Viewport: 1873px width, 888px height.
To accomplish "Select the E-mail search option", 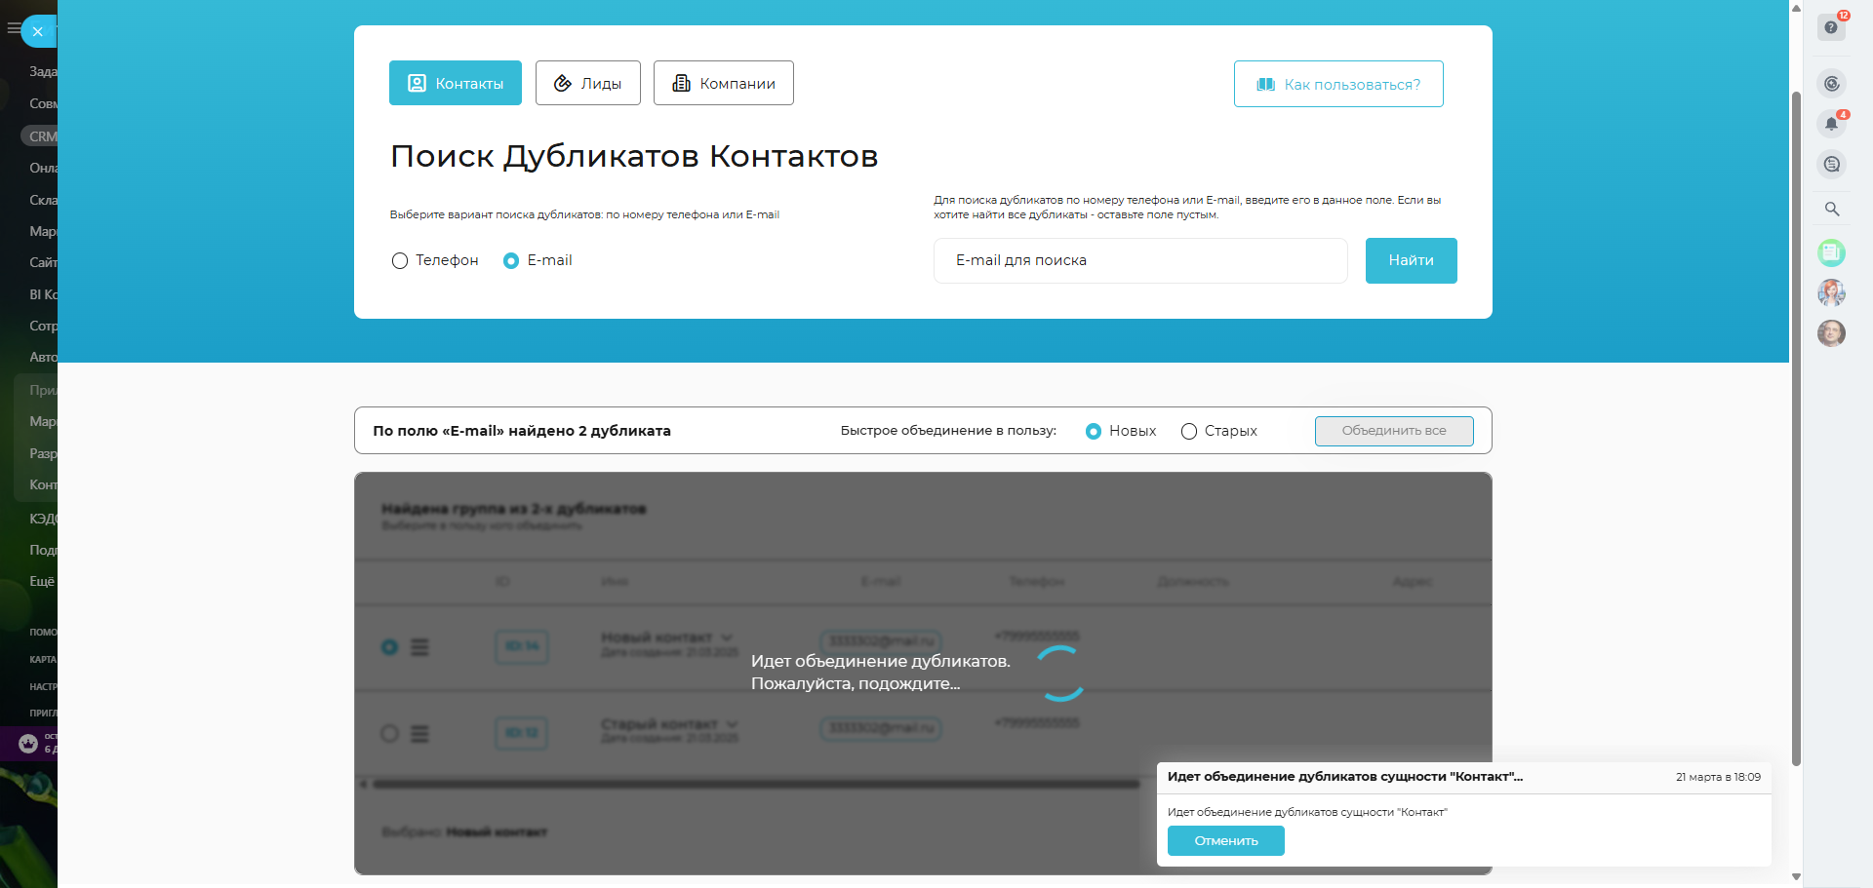I will coord(511,261).
